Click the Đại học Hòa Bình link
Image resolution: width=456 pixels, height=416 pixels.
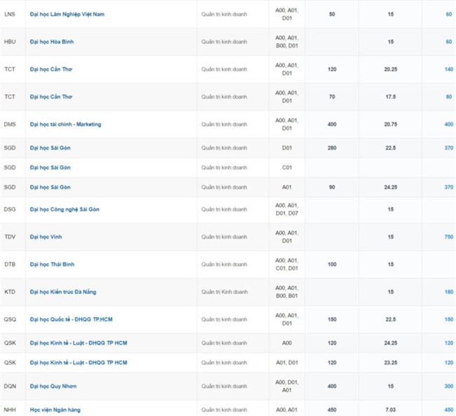(52, 42)
